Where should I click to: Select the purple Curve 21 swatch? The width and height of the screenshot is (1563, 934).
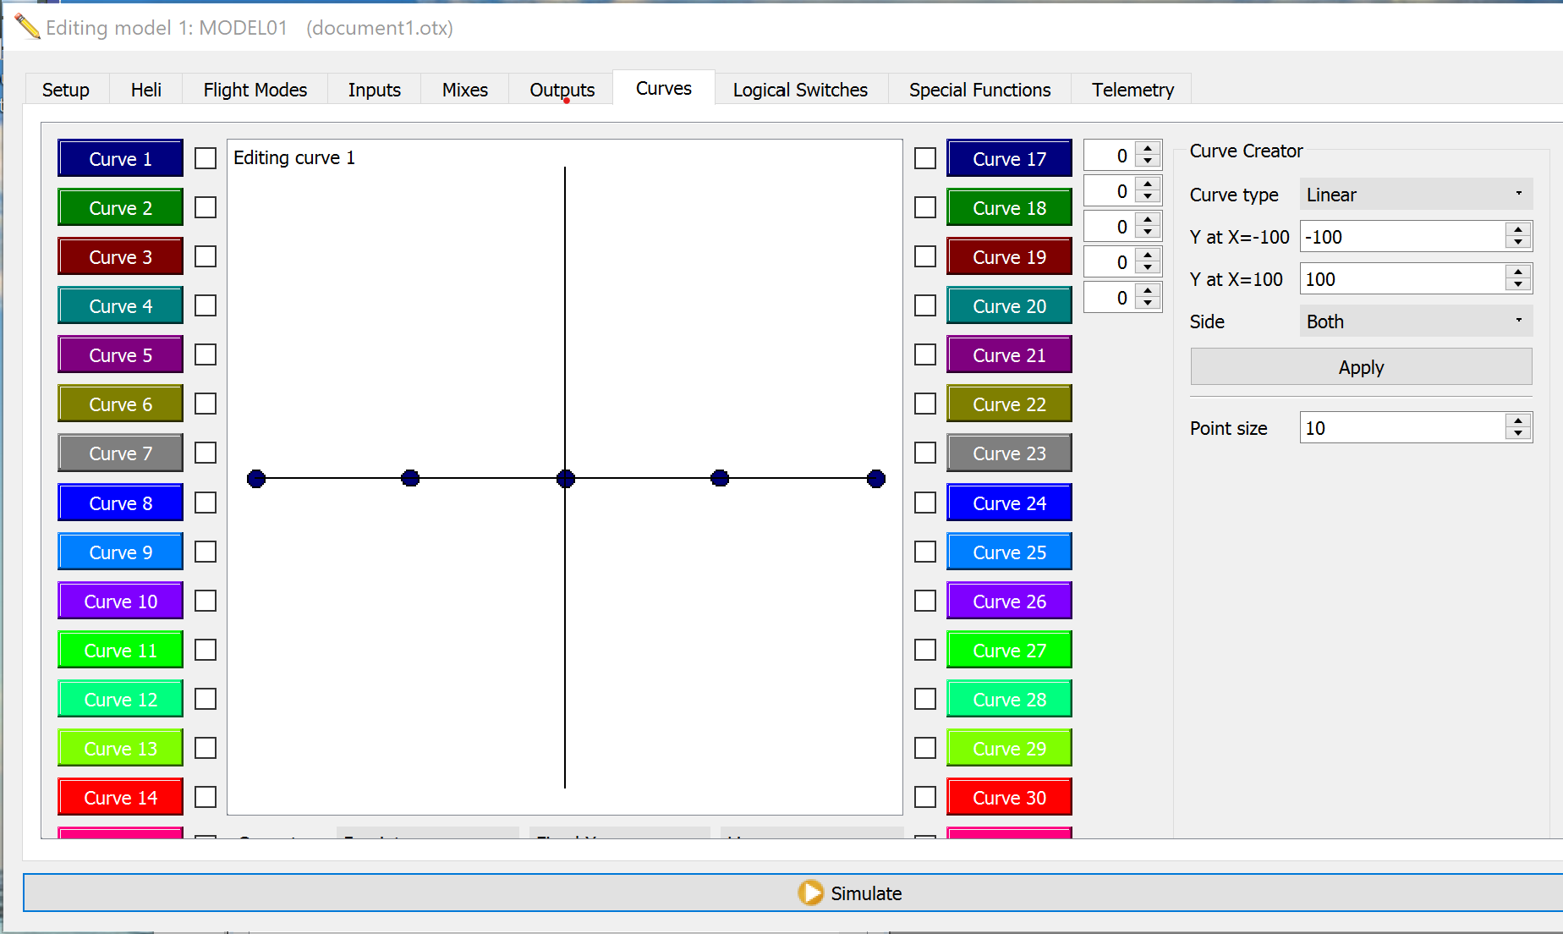pos(1008,354)
